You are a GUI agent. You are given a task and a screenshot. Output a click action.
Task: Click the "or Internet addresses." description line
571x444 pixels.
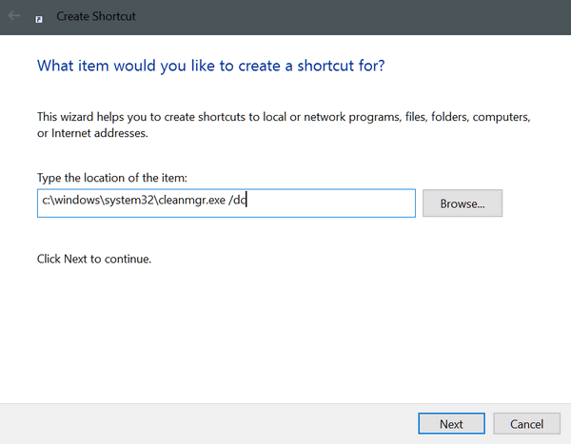click(92, 133)
